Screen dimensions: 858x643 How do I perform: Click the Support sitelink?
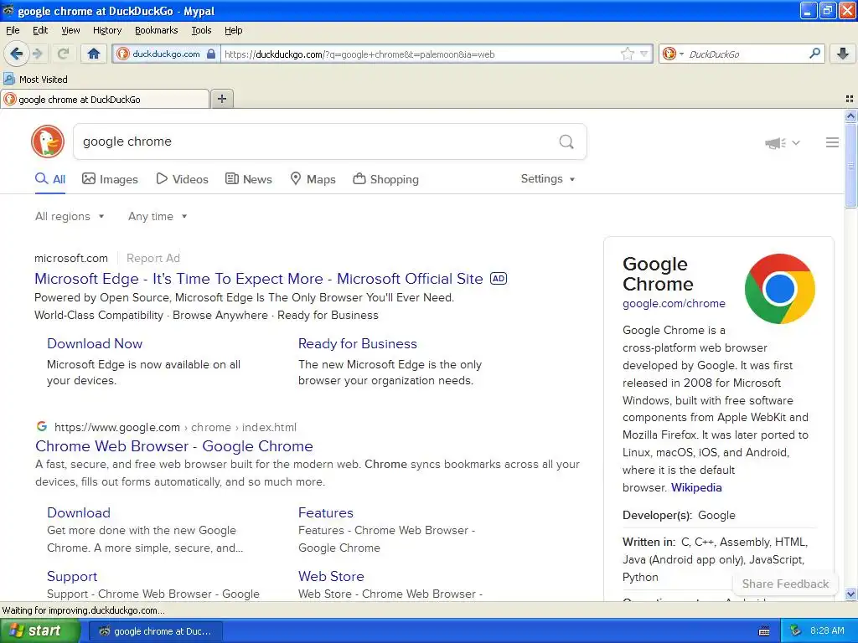point(72,576)
